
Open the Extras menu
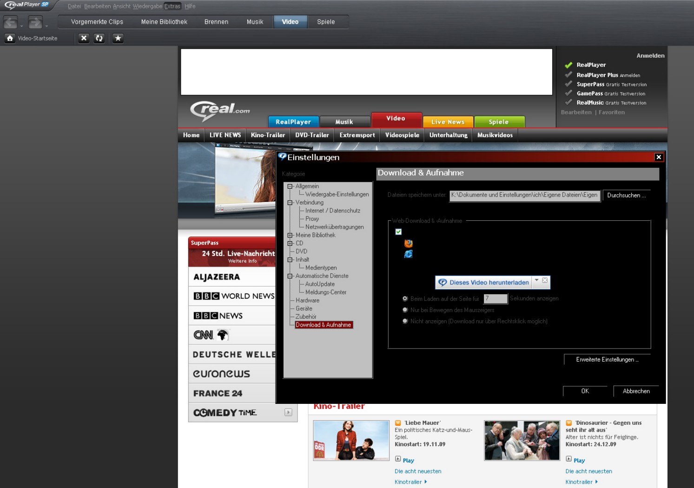pos(172,7)
